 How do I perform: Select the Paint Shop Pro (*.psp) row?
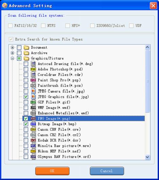(59, 80)
